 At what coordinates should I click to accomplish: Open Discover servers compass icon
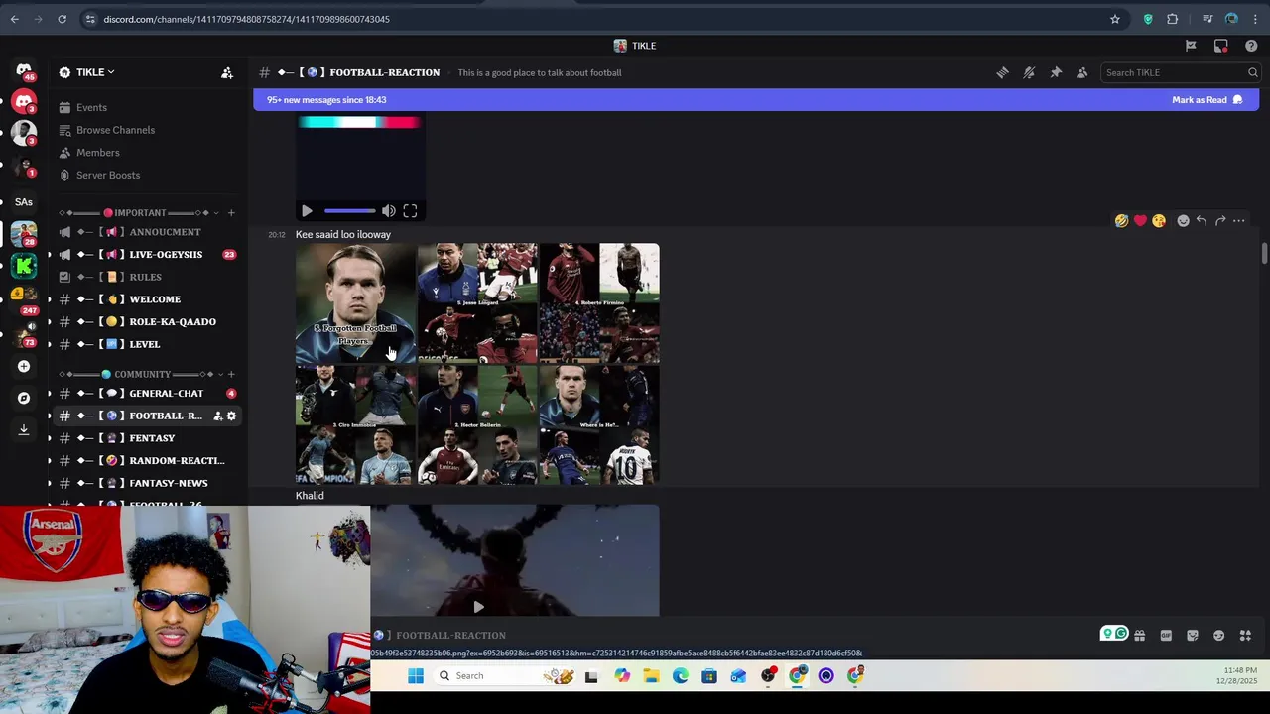24,398
